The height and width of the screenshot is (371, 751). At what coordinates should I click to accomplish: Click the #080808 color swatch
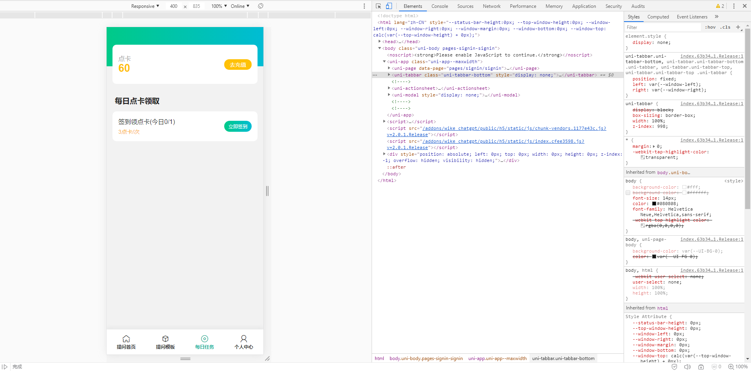coord(654,204)
